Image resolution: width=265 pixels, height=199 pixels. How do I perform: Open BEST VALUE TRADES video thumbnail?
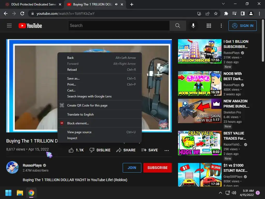(200, 143)
